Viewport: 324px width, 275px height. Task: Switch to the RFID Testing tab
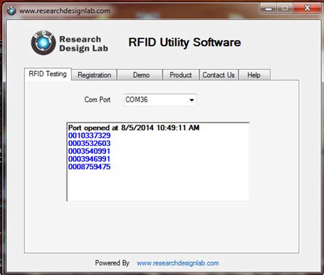48,74
